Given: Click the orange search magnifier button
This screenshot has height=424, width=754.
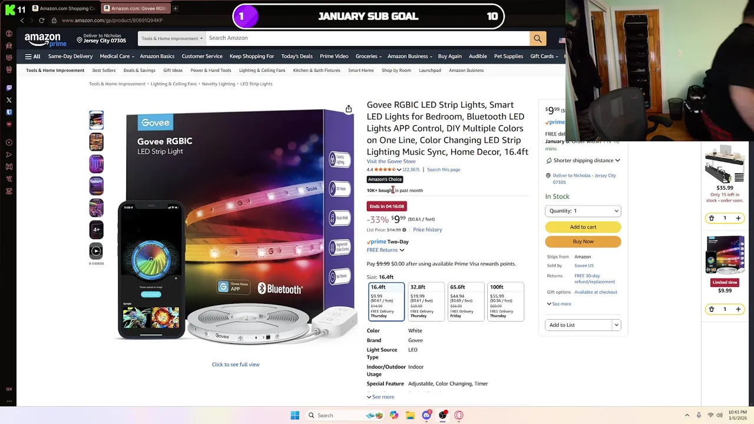Looking at the screenshot, I should (537, 38).
